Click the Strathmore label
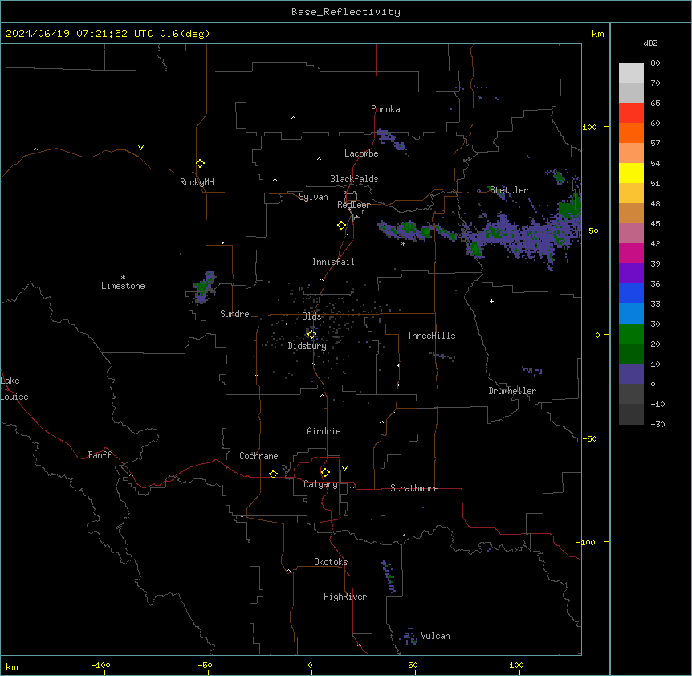The image size is (692, 676). pyautogui.click(x=414, y=488)
